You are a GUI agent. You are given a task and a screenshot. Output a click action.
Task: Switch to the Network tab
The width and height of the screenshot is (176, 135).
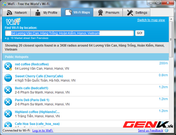pos(17,13)
